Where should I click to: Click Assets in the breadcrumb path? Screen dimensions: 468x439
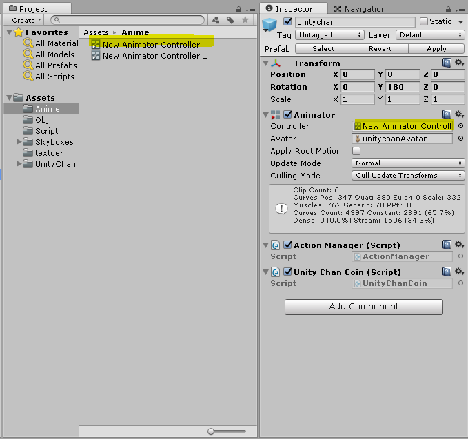click(x=96, y=32)
